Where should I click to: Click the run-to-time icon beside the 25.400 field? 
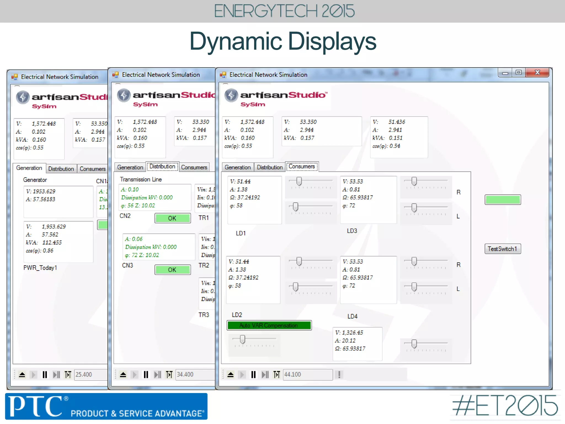[68, 375]
